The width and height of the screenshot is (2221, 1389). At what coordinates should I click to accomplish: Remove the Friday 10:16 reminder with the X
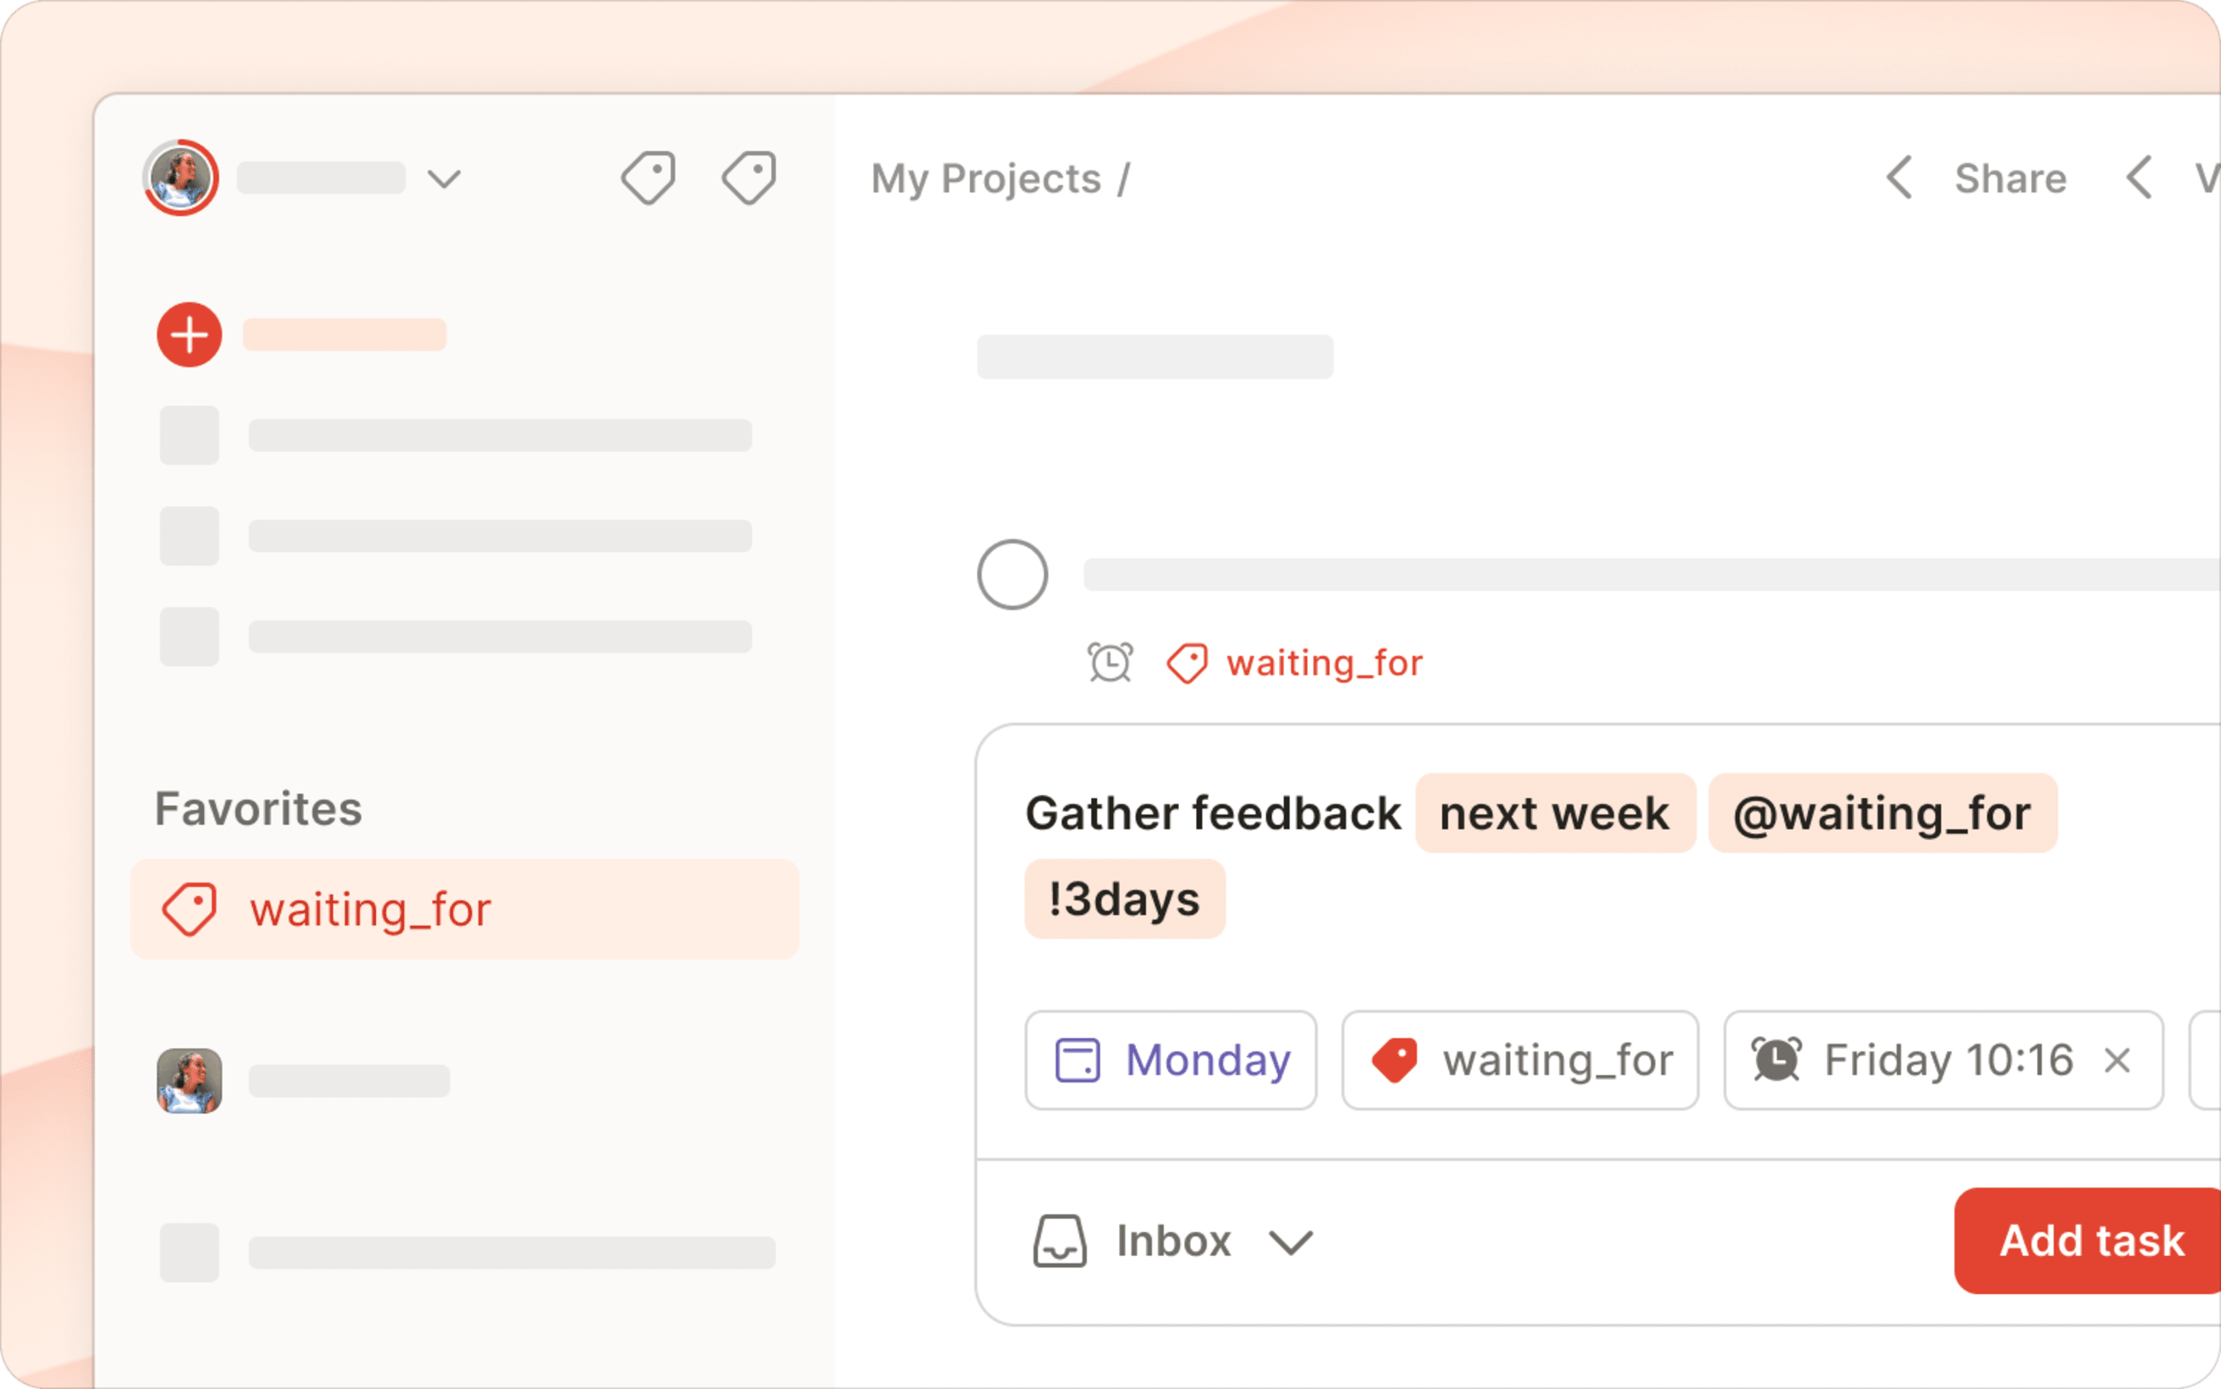(x=2117, y=1059)
